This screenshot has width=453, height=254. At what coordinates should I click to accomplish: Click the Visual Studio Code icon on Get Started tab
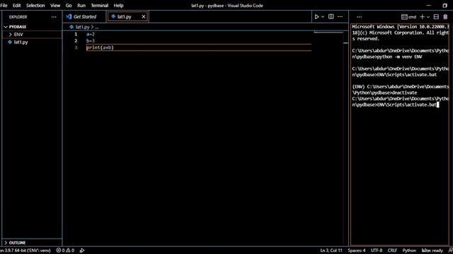click(x=69, y=17)
